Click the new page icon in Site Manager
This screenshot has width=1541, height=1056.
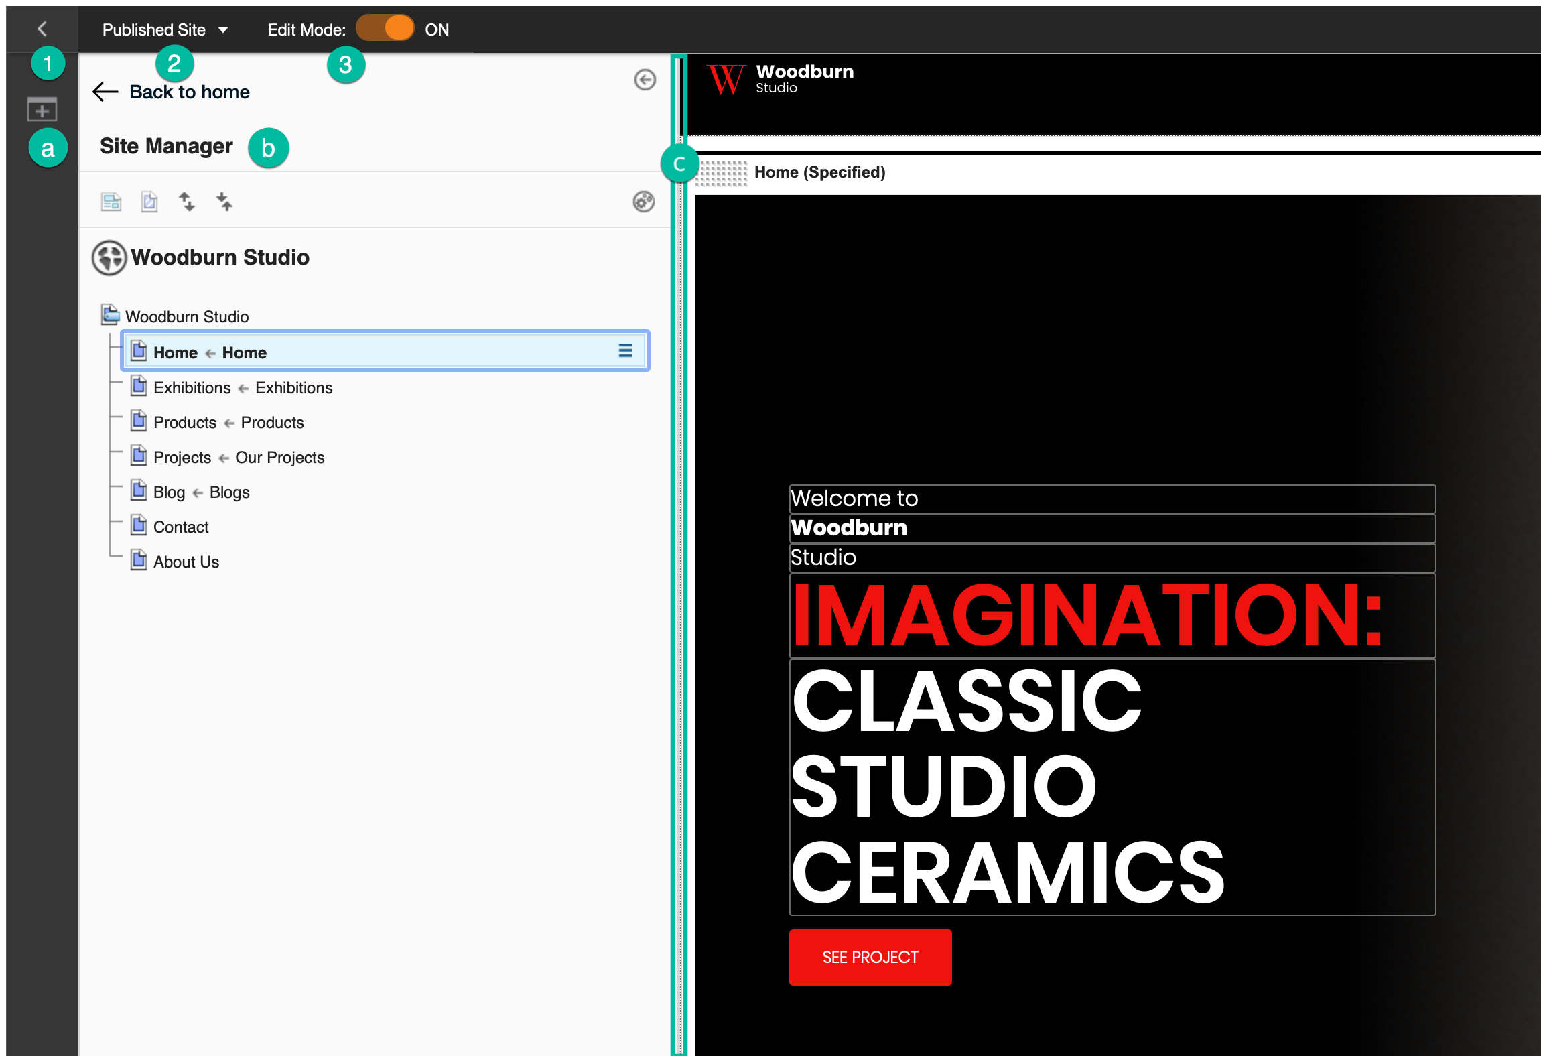[150, 202]
